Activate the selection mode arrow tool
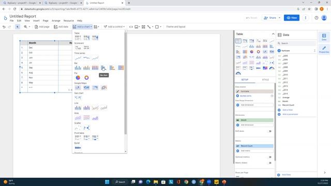This screenshot has height=186, width=331. pyautogui.click(x=18, y=27)
